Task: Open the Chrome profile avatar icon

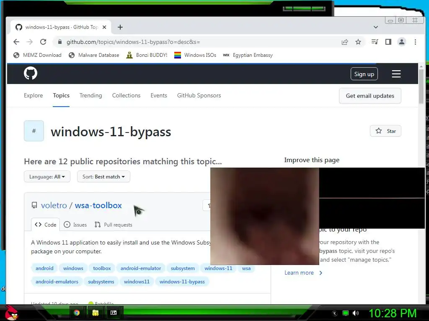Action: (x=401, y=42)
